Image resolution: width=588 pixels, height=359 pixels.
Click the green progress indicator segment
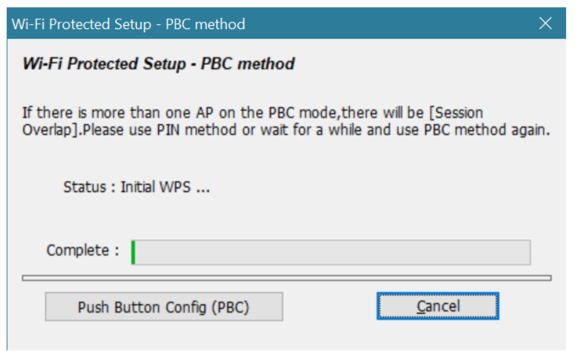tap(133, 252)
